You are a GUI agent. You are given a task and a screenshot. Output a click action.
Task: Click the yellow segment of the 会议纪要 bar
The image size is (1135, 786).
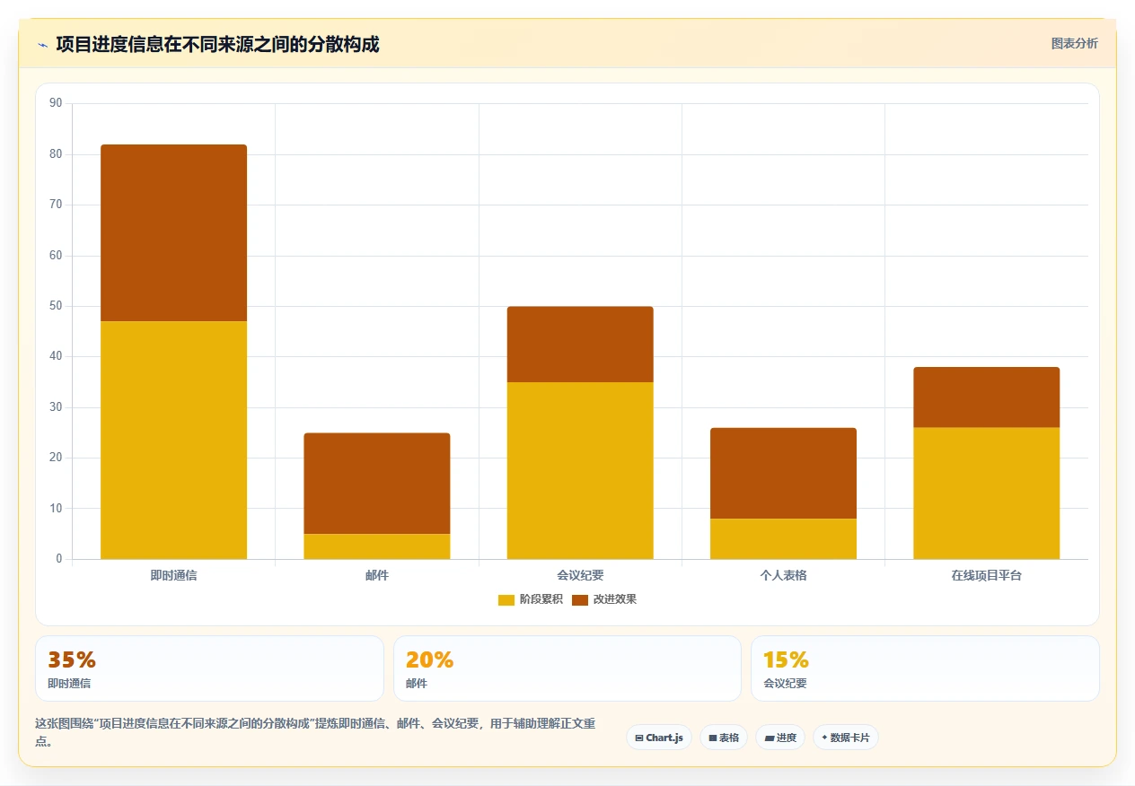point(580,470)
